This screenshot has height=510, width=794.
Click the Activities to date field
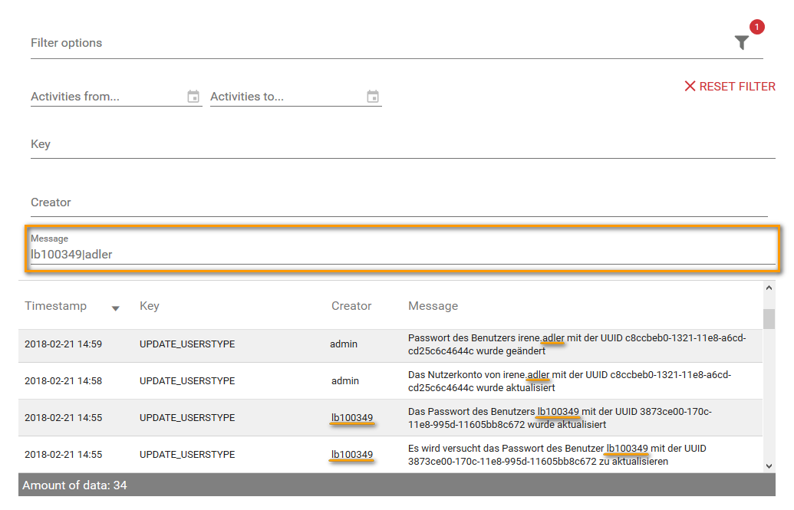(285, 97)
